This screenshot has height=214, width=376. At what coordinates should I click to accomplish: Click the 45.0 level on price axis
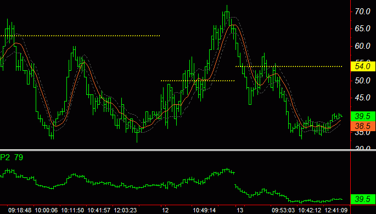pyautogui.click(x=363, y=98)
